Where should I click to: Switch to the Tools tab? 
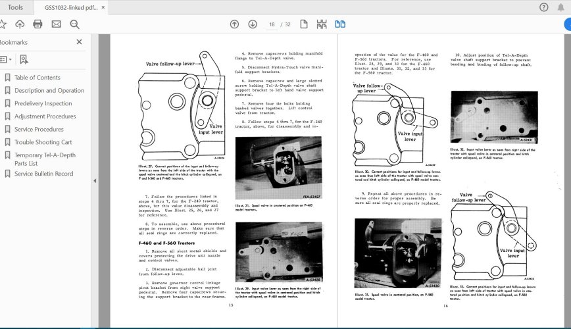point(15,7)
